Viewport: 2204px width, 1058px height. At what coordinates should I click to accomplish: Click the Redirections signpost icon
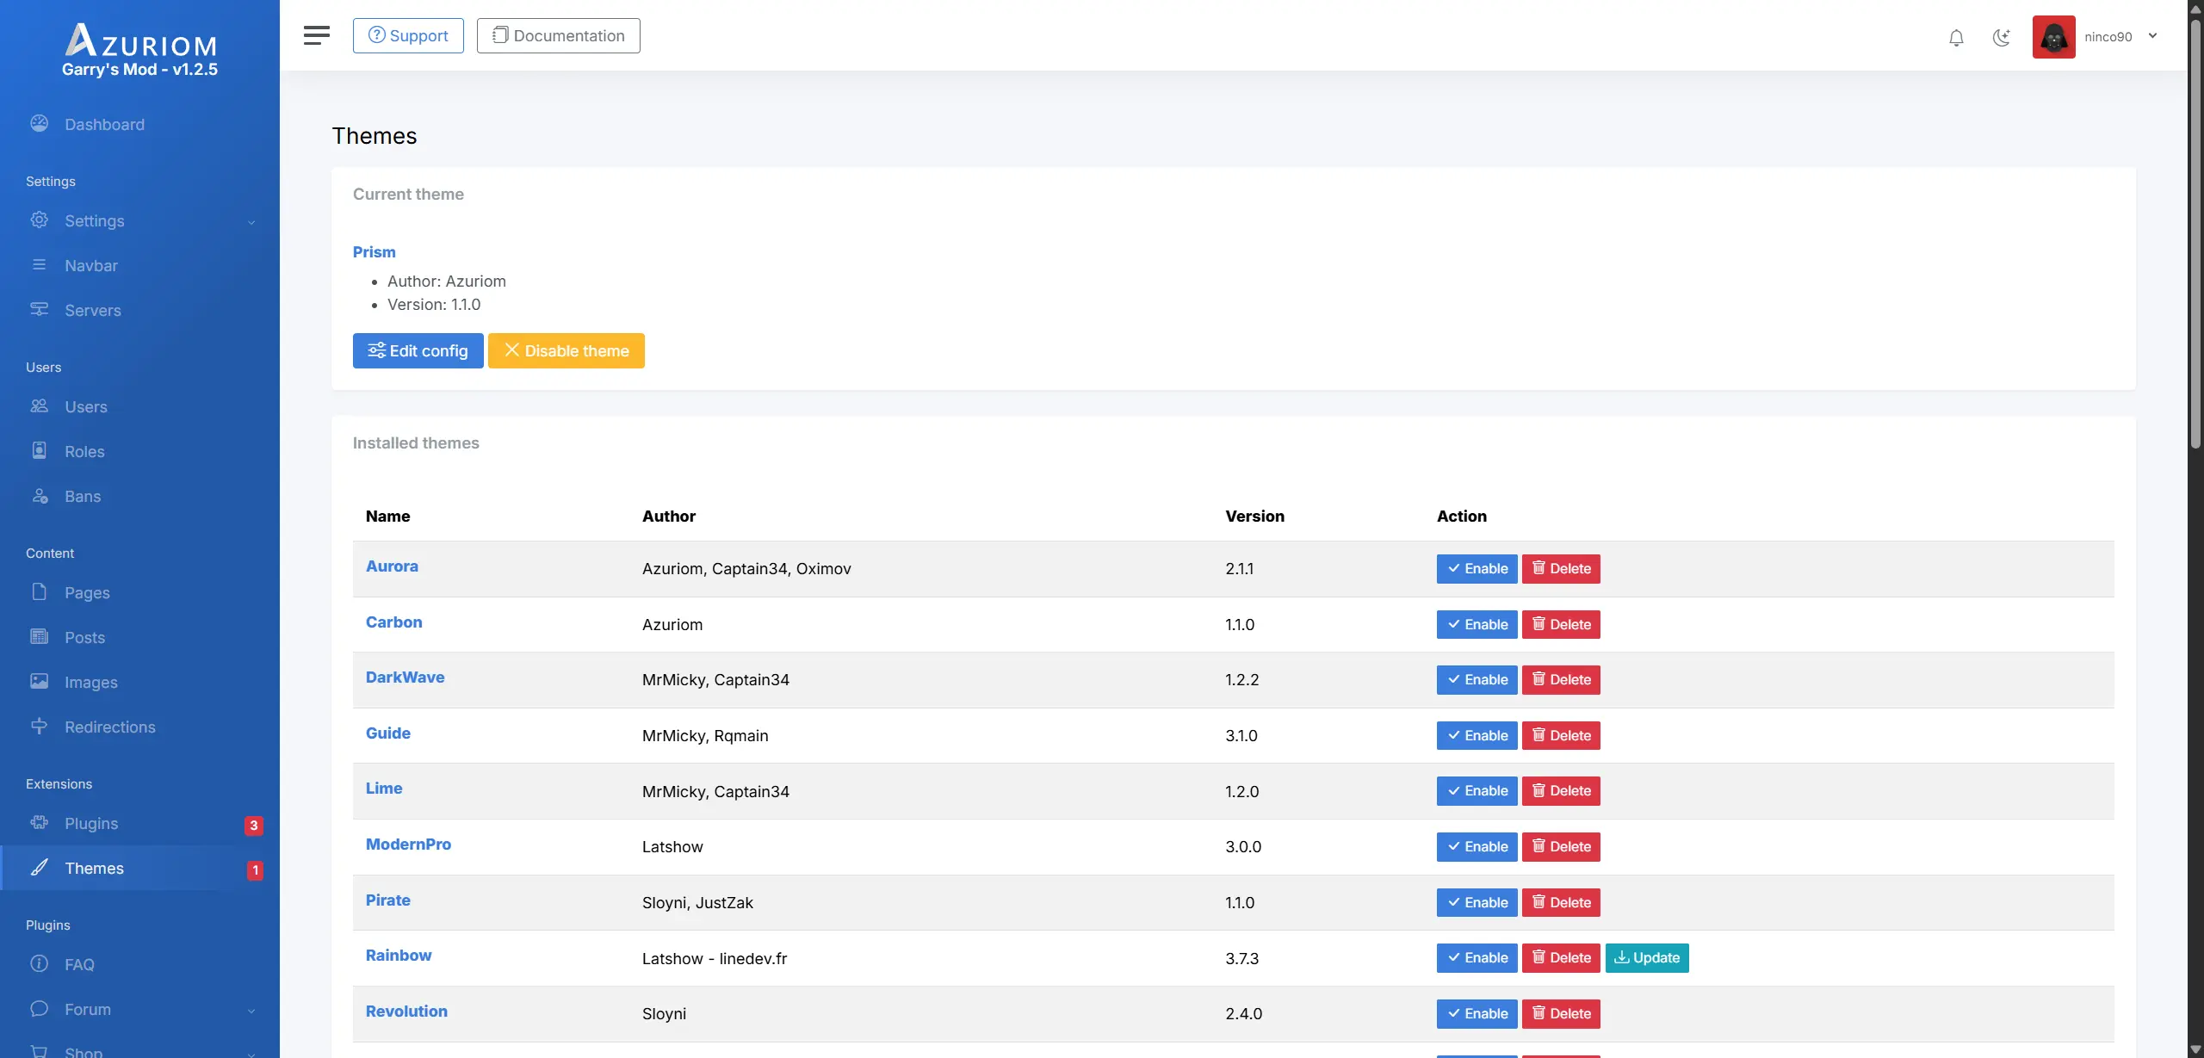point(39,726)
